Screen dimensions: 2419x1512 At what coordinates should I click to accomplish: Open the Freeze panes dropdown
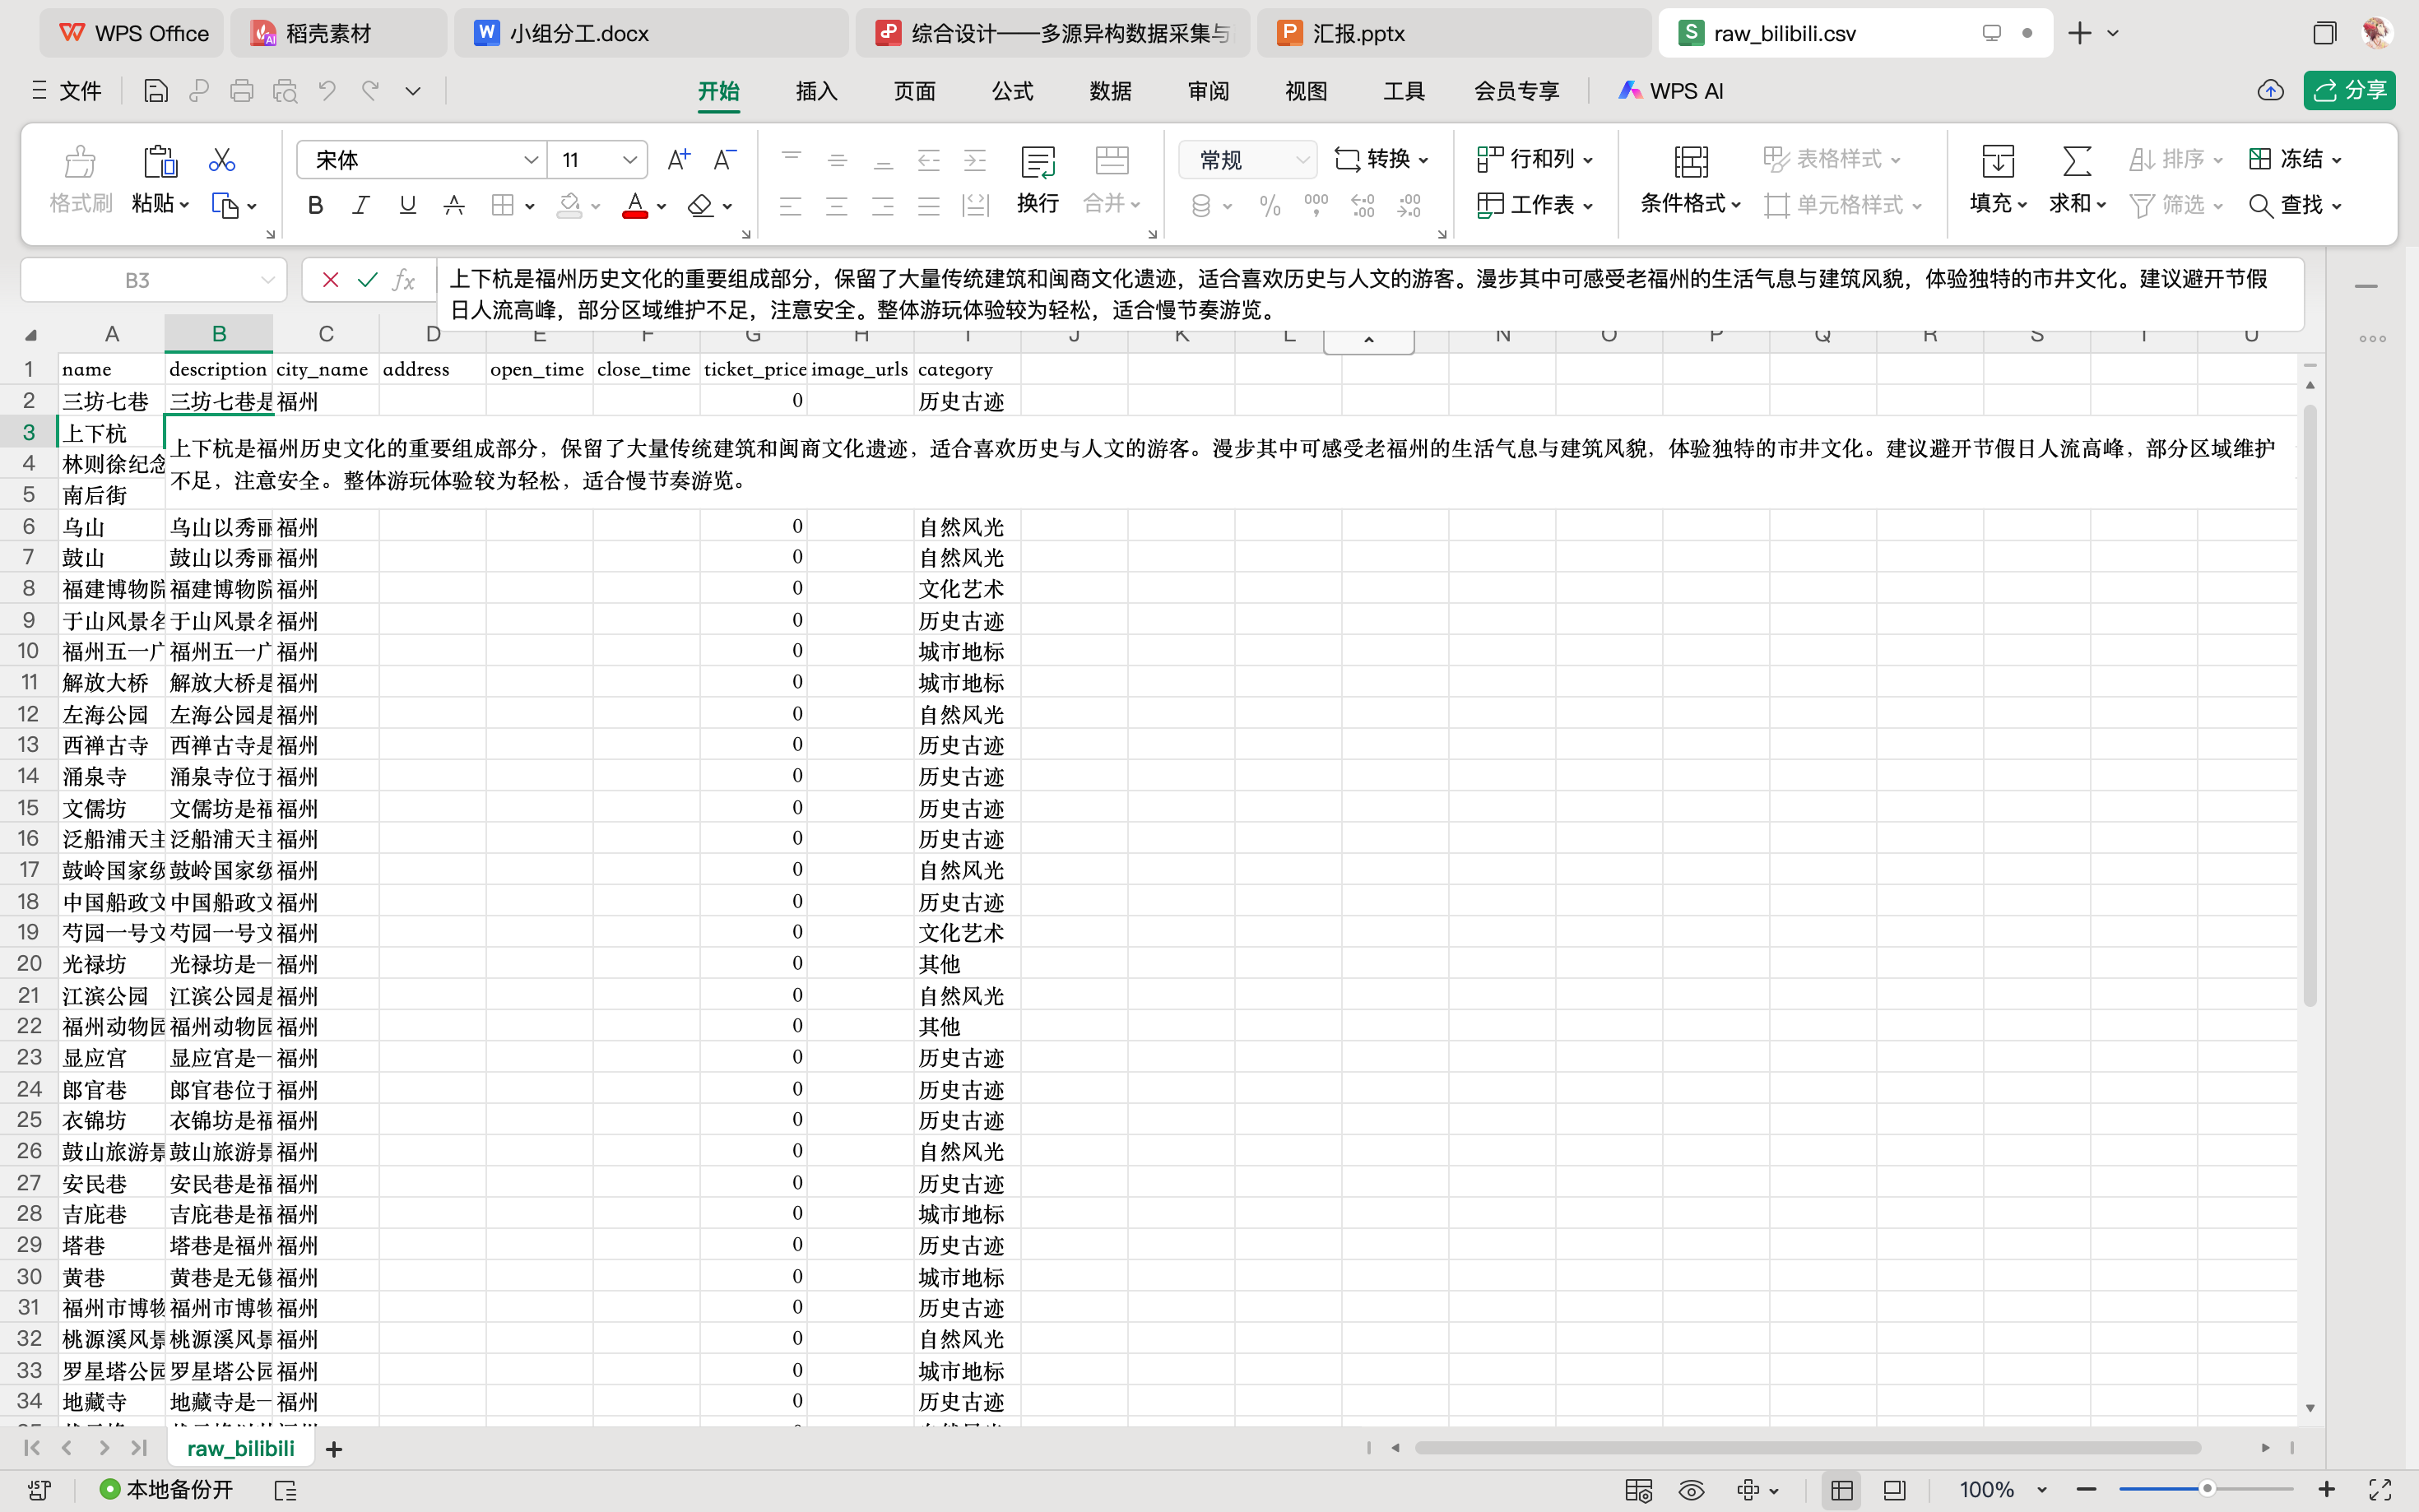[2336, 160]
